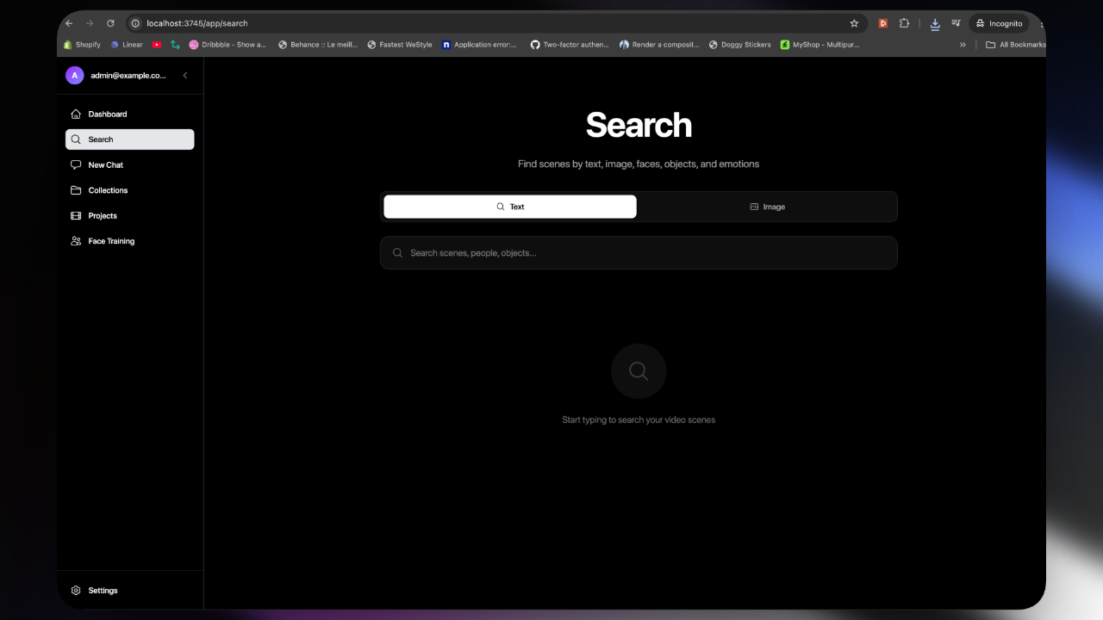Open the YouTube bookmark icon
The width and height of the screenshot is (1103, 620).
tap(157, 45)
